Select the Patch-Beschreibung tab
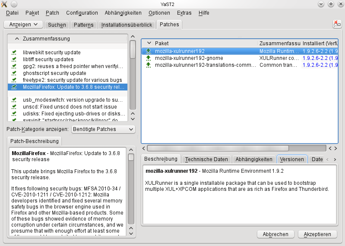The width and height of the screenshot is (345, 246). (x=34, y=141)
